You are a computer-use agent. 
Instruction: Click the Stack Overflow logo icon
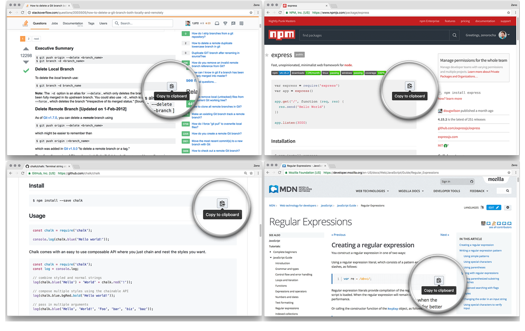[25, 24]
